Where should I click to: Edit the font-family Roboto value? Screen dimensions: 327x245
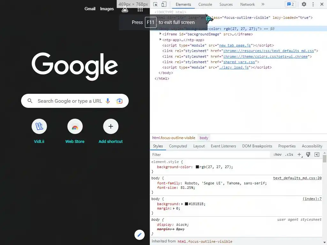click(225, 183)
